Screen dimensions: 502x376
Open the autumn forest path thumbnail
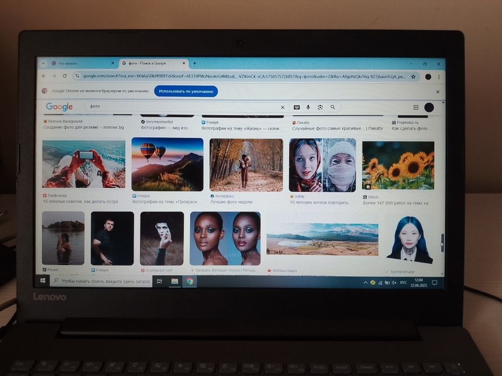(x=246, y=165)
